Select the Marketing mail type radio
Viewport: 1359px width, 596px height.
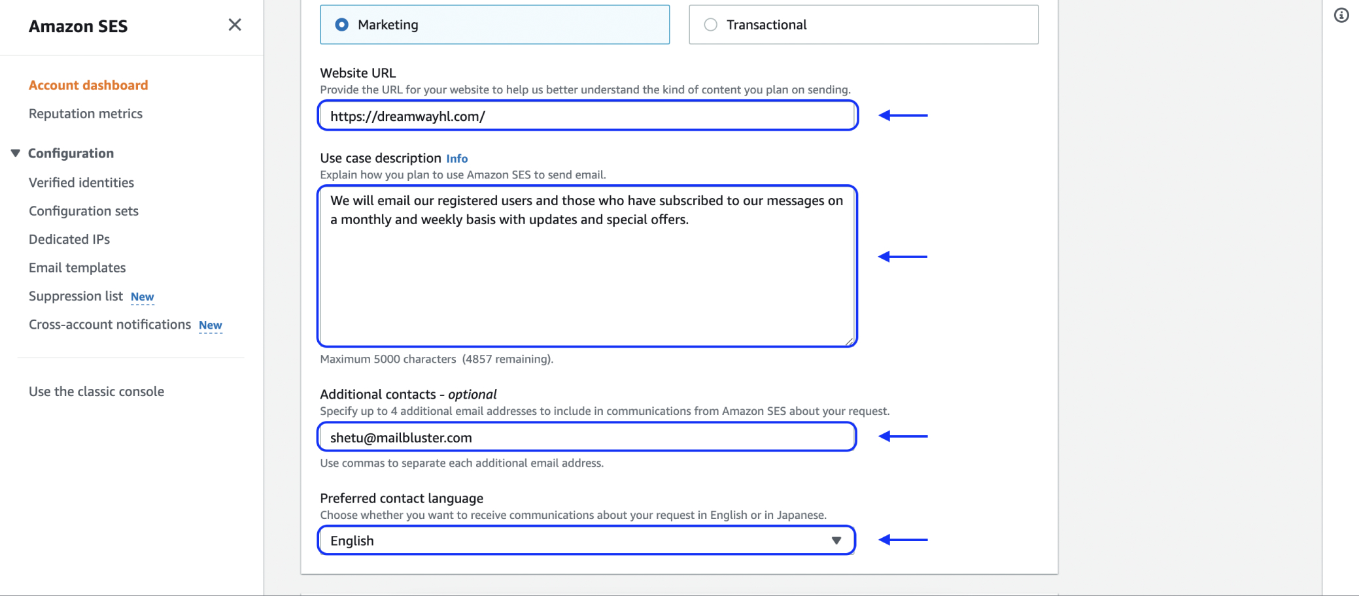342,25
